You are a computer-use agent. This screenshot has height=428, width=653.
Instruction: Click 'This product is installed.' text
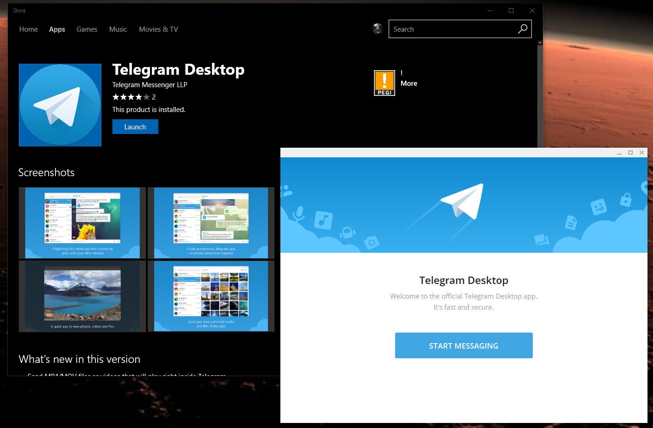click(149, 110)
